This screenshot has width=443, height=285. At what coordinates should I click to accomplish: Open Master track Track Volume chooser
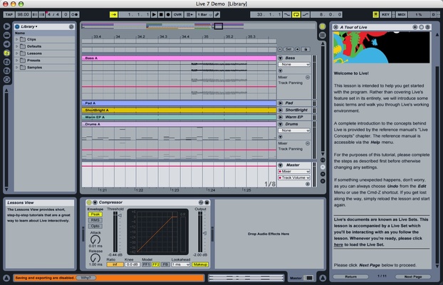pyautogui.click(x=294, y=178)
